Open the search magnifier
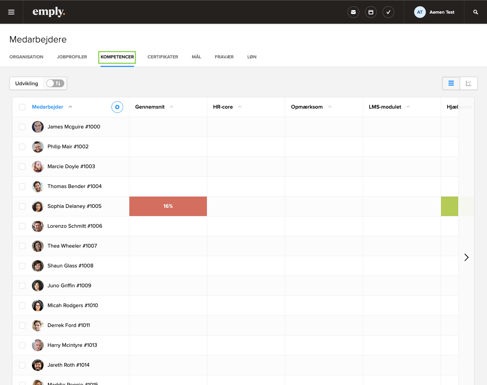This screenshot has height=385, width=487. [475, 12]
